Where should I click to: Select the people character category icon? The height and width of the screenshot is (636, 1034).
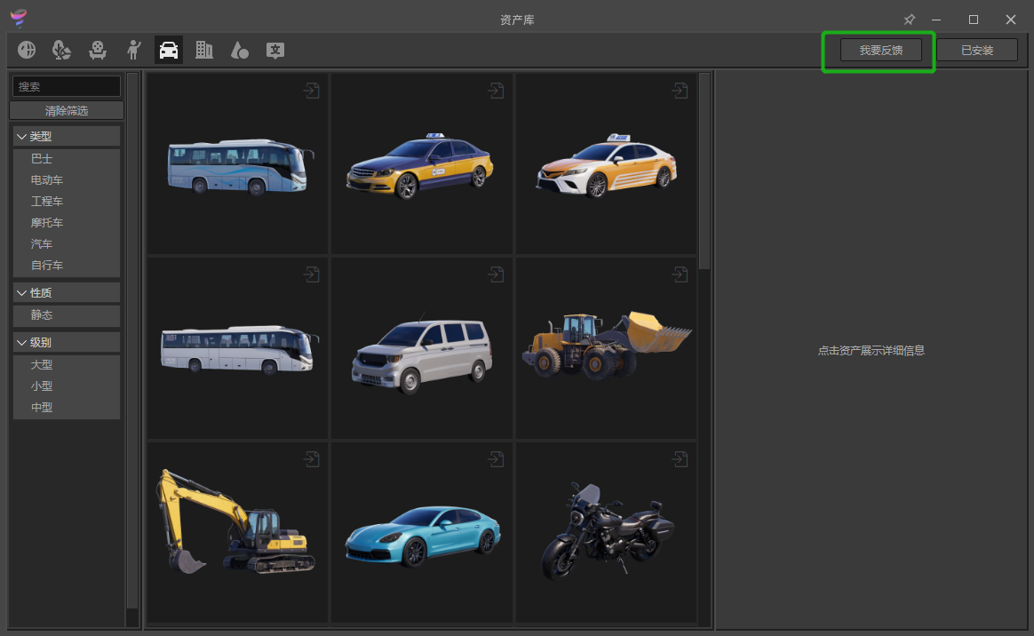pyautogui.click(x=134, y=50)
